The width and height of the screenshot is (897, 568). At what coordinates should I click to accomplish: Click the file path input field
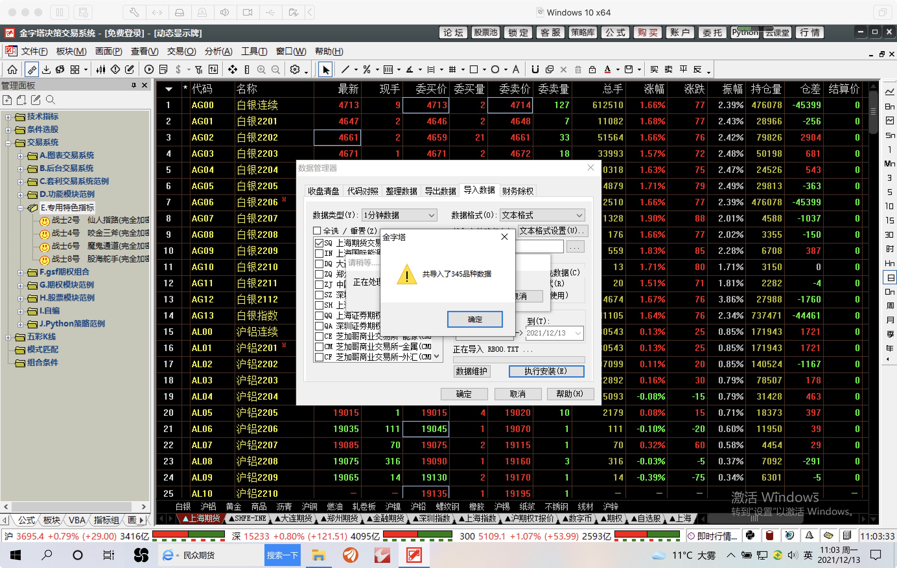click(x=539, y=246)
